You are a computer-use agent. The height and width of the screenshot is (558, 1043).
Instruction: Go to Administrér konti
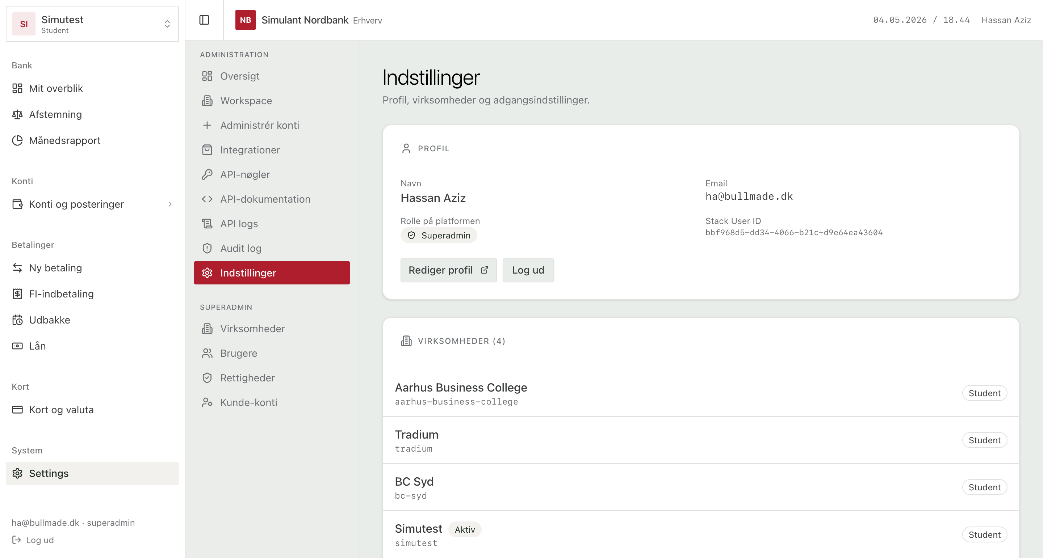[x=272, y=126]
